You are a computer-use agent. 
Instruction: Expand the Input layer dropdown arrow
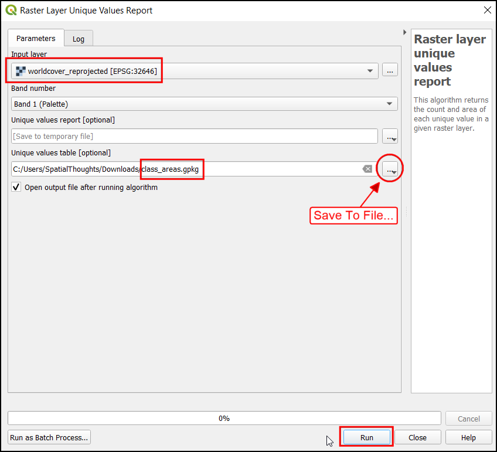tap(370, 71)
